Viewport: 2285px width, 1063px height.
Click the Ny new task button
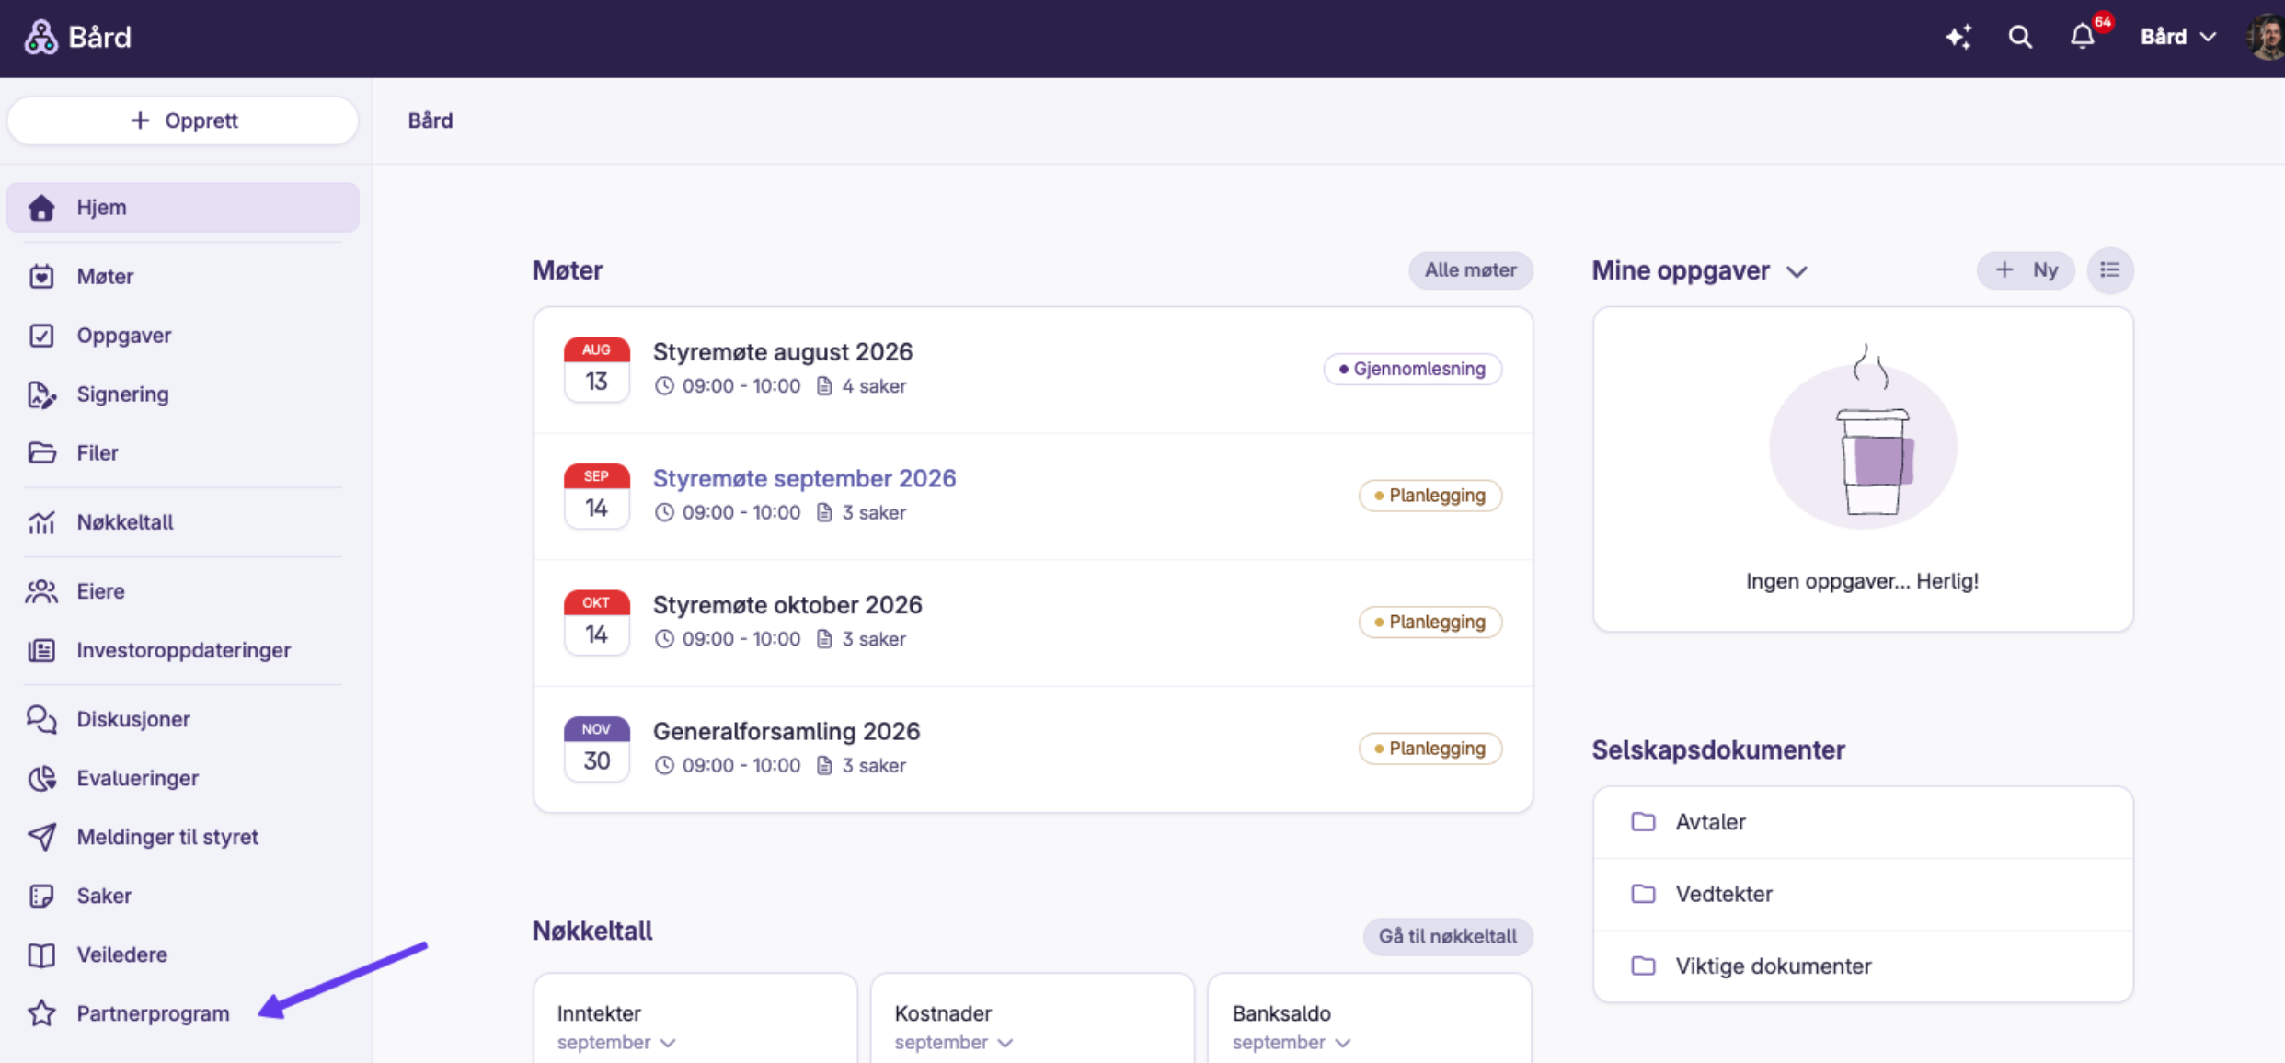point(2026,270)
